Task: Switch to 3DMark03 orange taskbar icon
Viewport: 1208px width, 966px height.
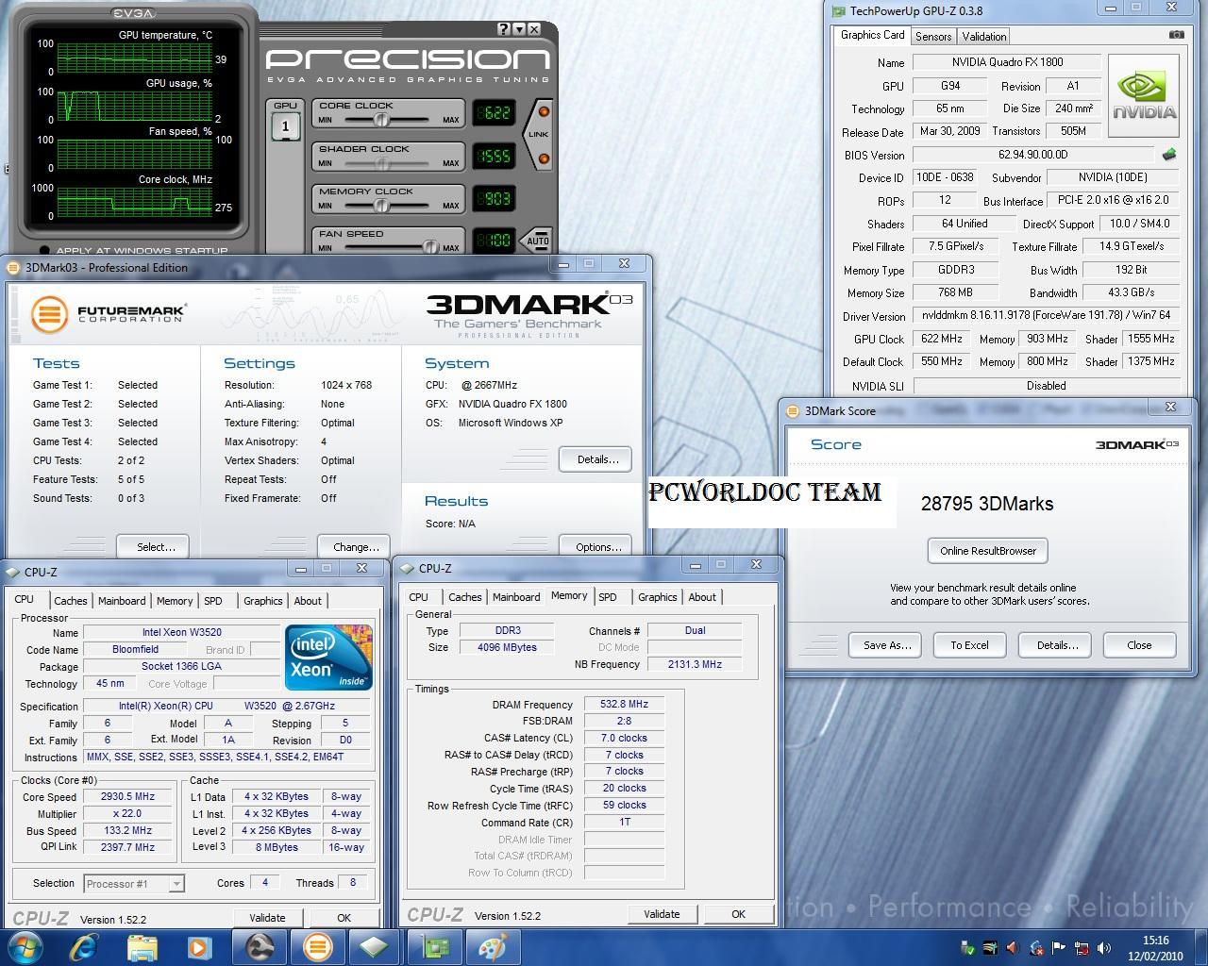Action: [x=317, y=946]
